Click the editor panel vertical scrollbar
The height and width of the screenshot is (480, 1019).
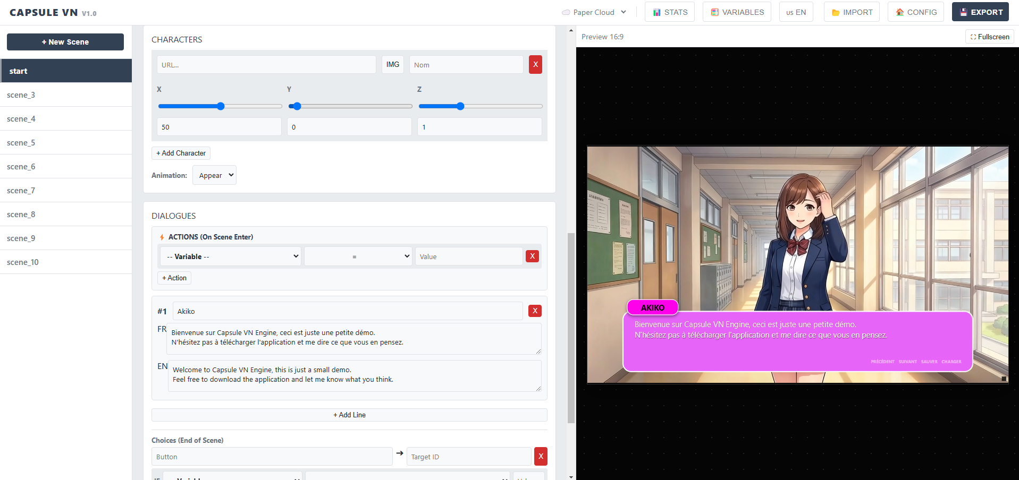tap(571, 328)
